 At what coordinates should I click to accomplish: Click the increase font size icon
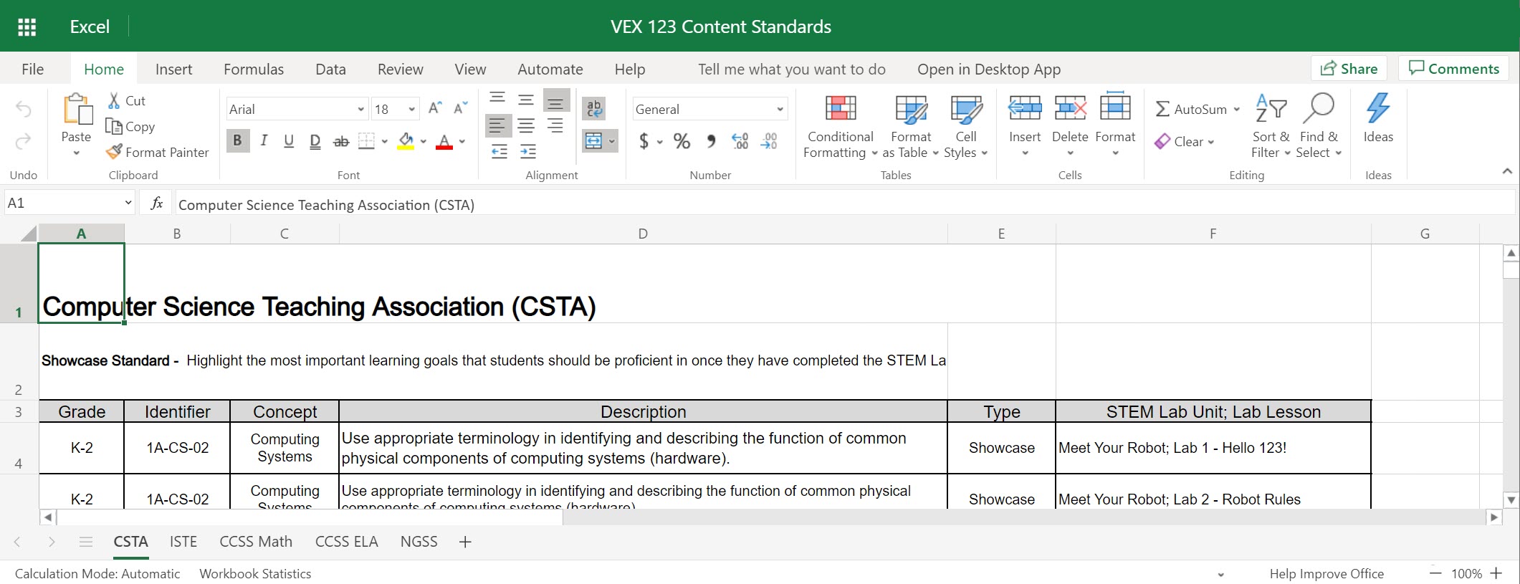(434, 109)
